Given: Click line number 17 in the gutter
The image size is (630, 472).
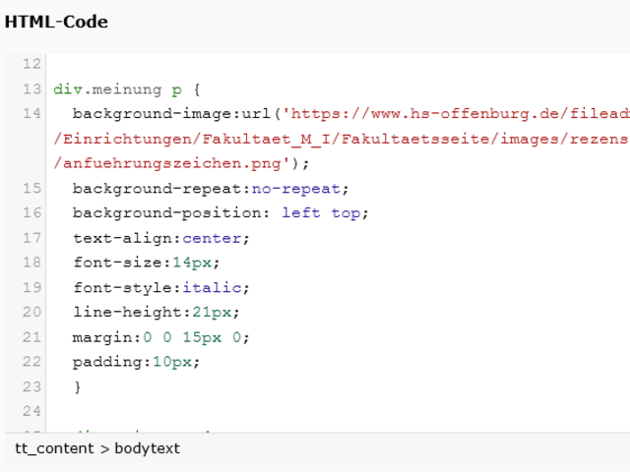Looking at the screenshot, I should 31,238.
